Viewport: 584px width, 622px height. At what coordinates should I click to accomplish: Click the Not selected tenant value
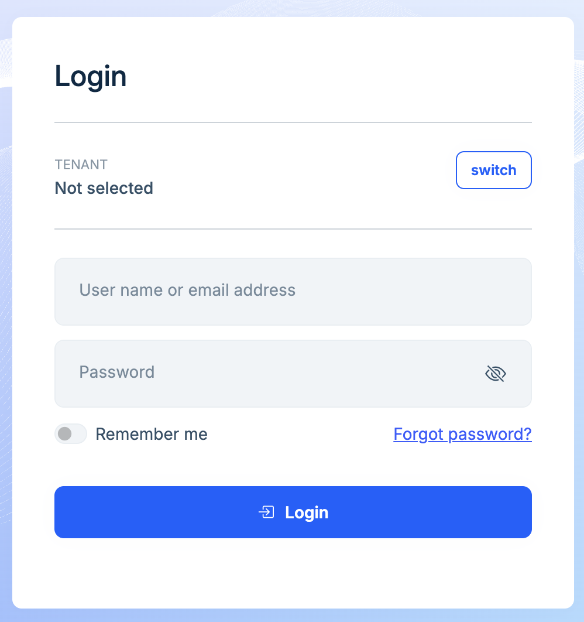click(x=104, y=188)
